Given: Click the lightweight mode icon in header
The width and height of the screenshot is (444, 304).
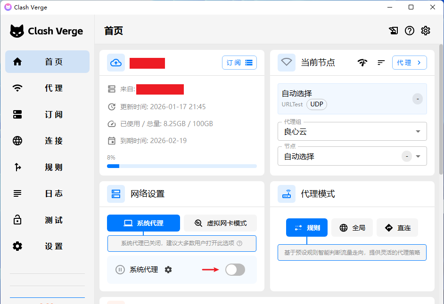Looking at the screenshot, I should 393,31.
